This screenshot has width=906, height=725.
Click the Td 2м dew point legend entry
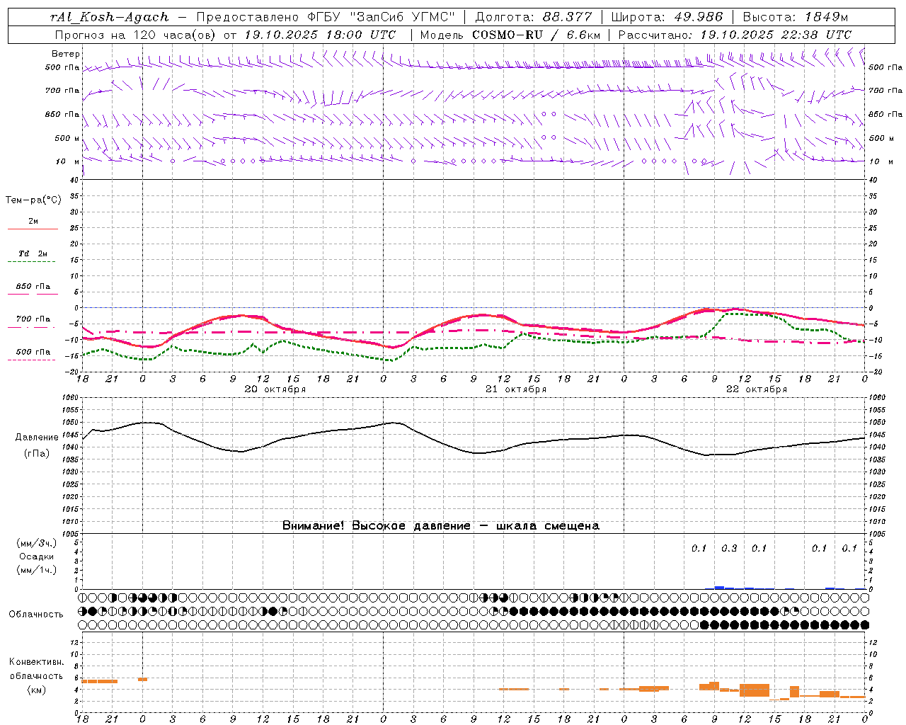tap(33, 256)
